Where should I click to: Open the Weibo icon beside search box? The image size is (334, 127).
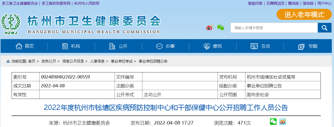pos(210,28)
